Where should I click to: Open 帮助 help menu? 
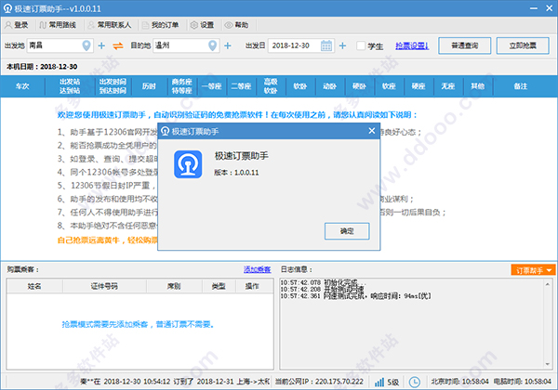pos(236,25)
